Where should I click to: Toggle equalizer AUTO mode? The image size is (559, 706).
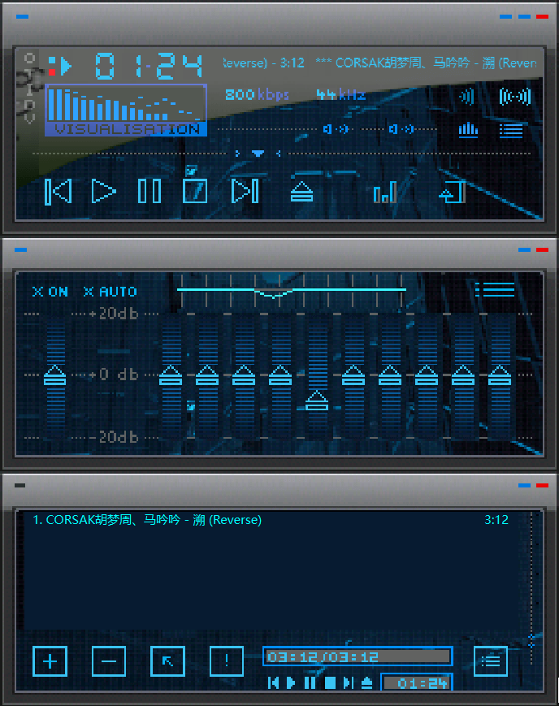coord(110,292)
